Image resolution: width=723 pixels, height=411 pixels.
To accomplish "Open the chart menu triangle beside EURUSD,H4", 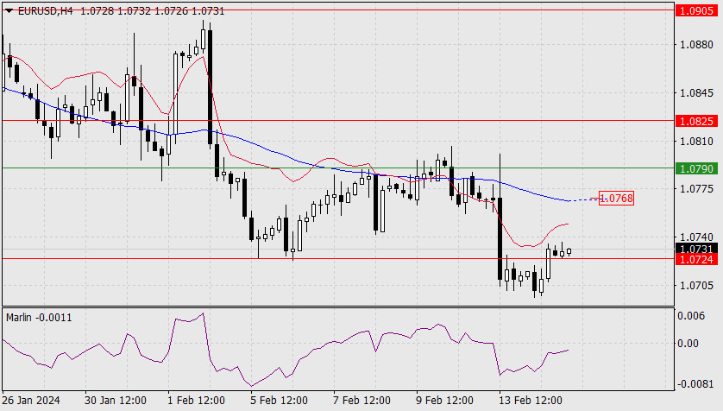I will tap(9, 11).
